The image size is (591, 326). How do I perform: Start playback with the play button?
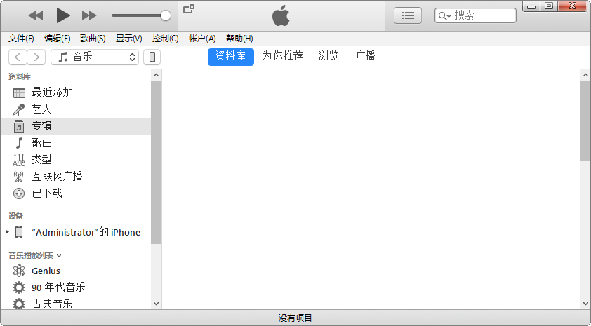click(x=63, y=15)
